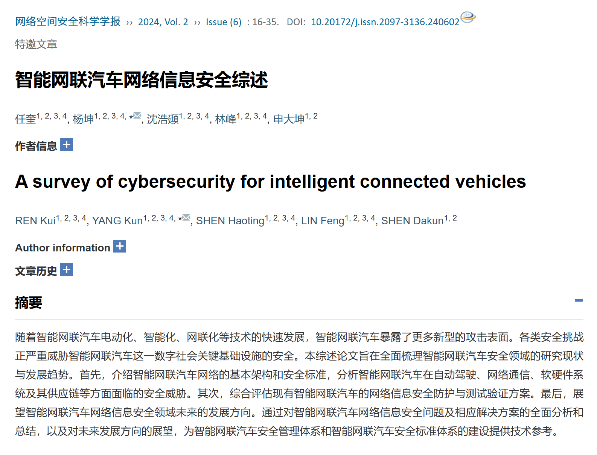597x455 pixels.
Task: Click English author LIN Feng
Action: 323,221
